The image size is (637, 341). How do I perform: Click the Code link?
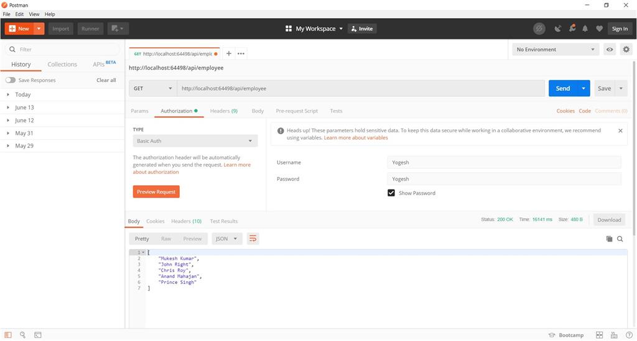point(585,111)
